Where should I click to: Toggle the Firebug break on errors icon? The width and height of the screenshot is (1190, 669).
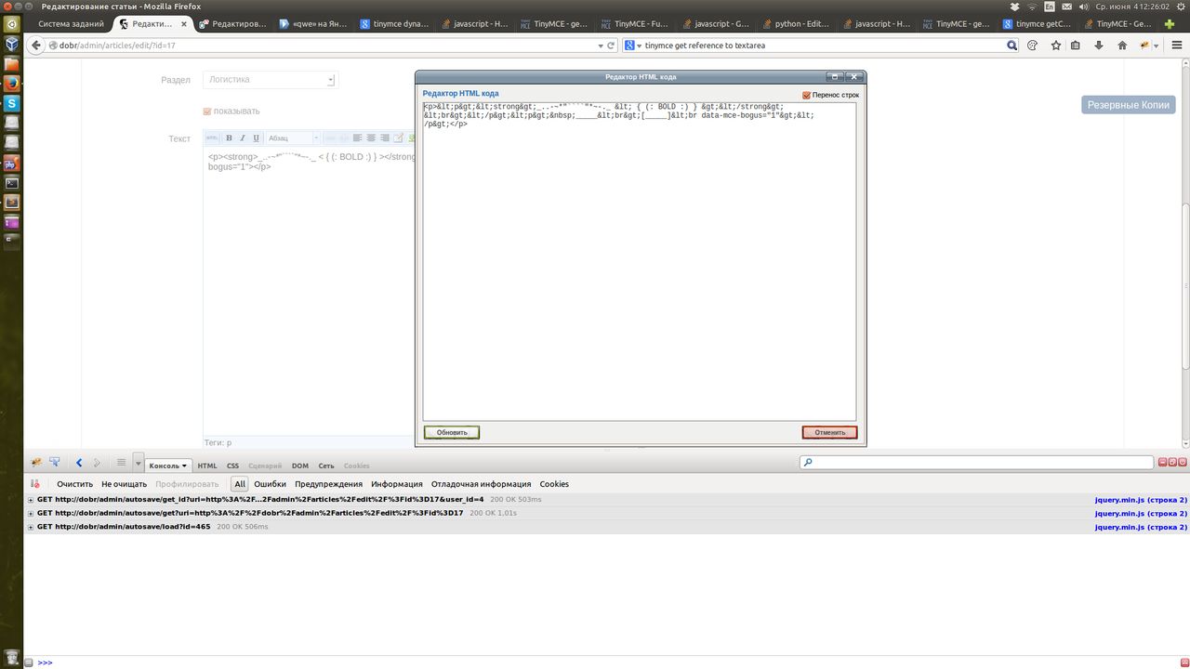pos(35,484)
